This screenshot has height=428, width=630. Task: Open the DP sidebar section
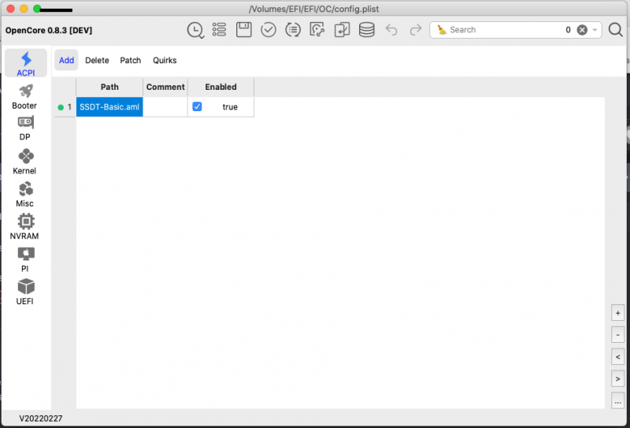(24, 128)
